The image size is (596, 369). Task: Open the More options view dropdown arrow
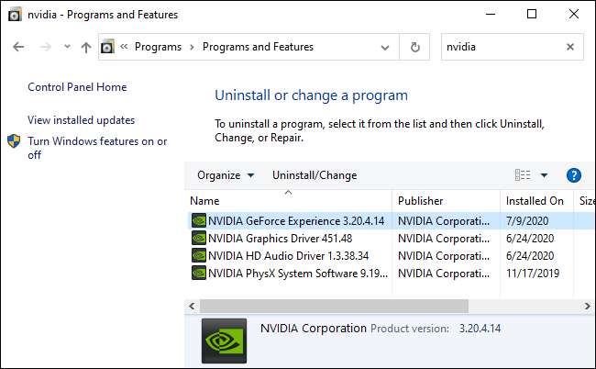coord(544,175)
